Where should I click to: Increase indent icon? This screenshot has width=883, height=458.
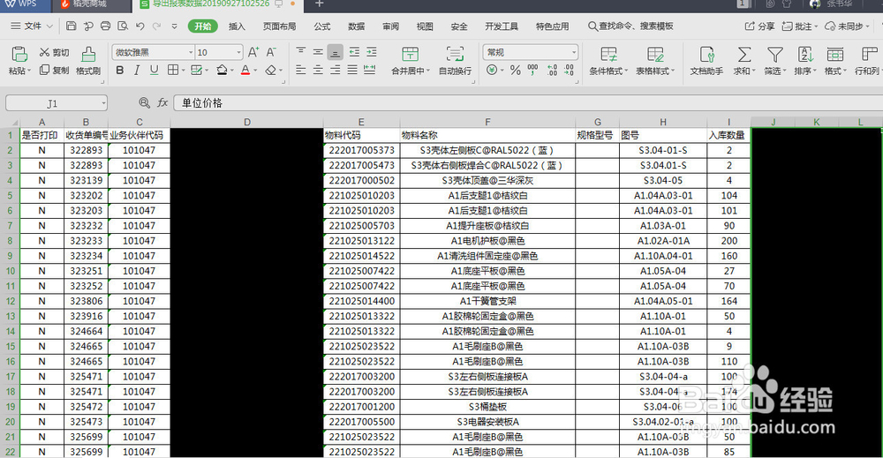pyautogui.click(x=372, y=52)
